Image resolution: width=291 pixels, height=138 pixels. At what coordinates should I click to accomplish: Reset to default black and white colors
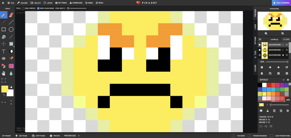tap(11, 87)
